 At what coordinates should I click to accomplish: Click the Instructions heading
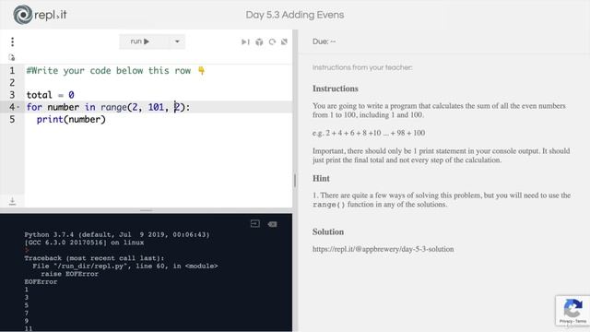pyautogui.click(x=336, y=89)
